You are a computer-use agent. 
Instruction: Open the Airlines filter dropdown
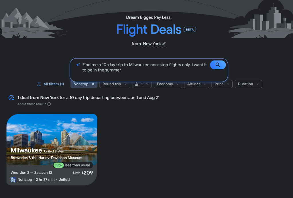click(196, 84)
